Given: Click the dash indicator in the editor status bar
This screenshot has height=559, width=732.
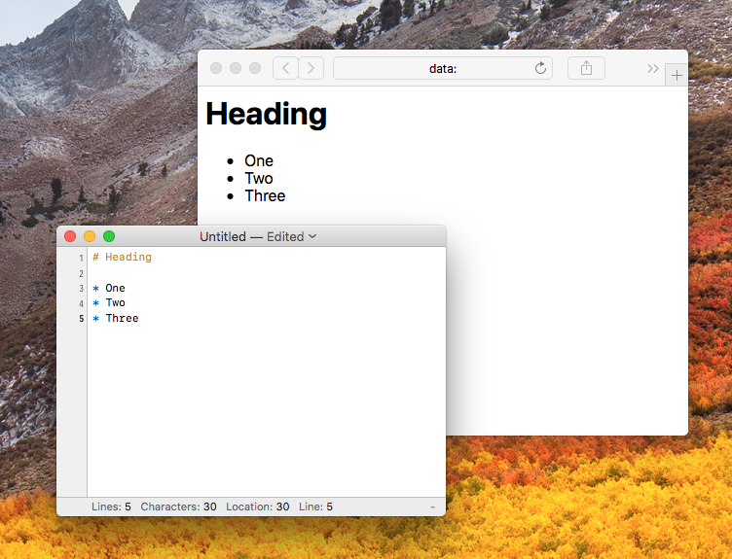Looking at the screenshot, I should click(x=432, y=507).
